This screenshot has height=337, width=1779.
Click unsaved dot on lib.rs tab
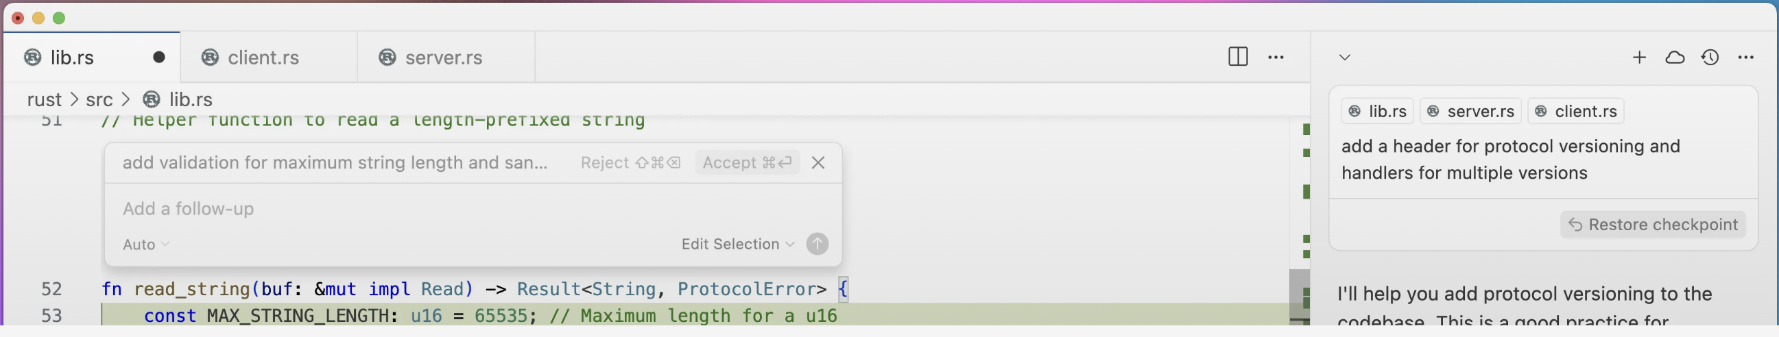[x=159, y=58]
